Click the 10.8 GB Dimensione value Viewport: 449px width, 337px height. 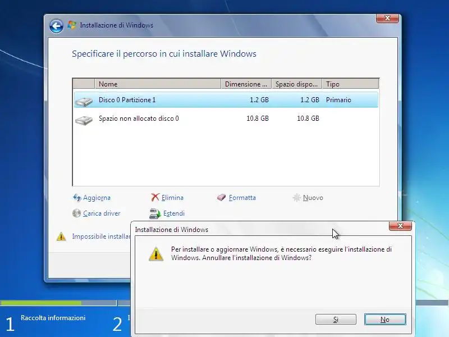tap(258, 119)
